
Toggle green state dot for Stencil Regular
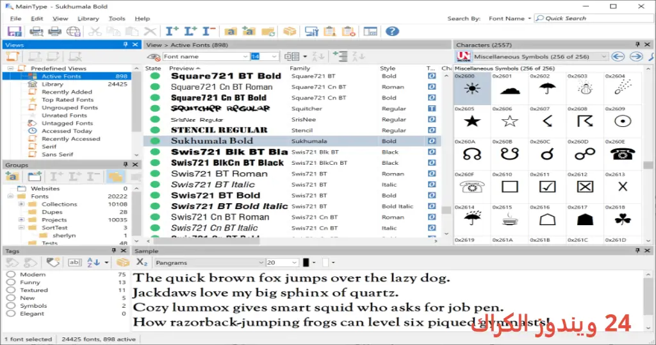(x=155, y=130)
